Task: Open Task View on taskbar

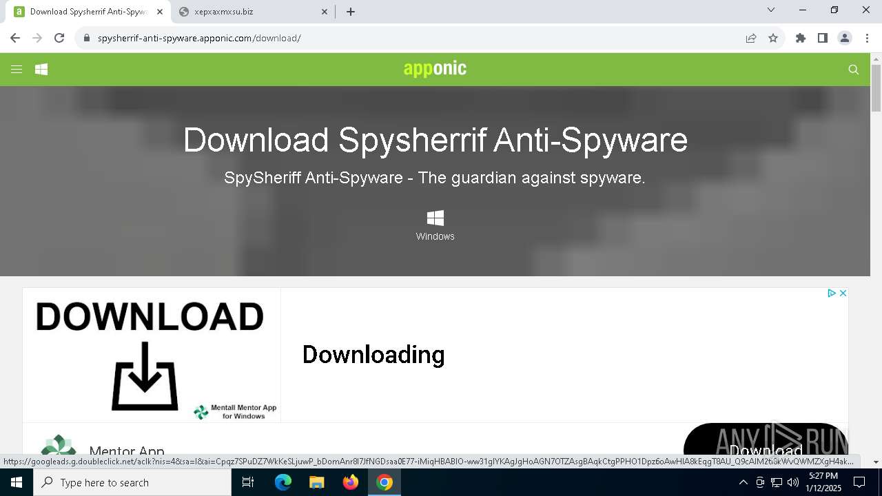Action: pyautogui.click(x=248, y=482)
